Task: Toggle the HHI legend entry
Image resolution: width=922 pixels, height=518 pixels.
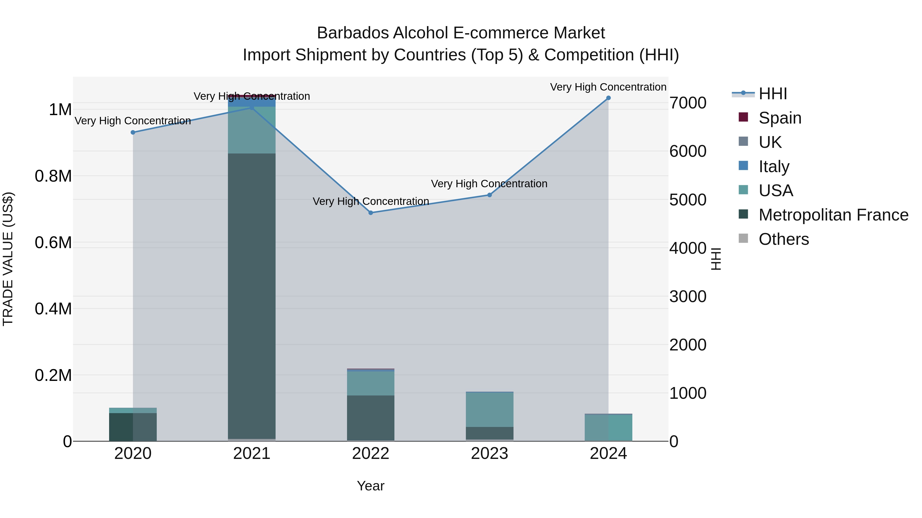Action: pos(760,94)
